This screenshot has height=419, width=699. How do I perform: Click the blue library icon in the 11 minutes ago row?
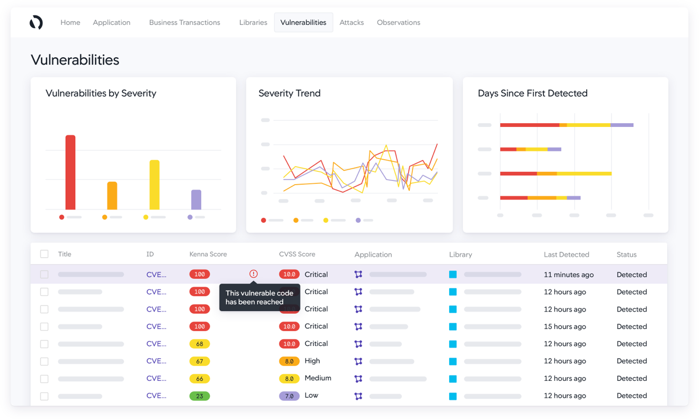(453, 275)
